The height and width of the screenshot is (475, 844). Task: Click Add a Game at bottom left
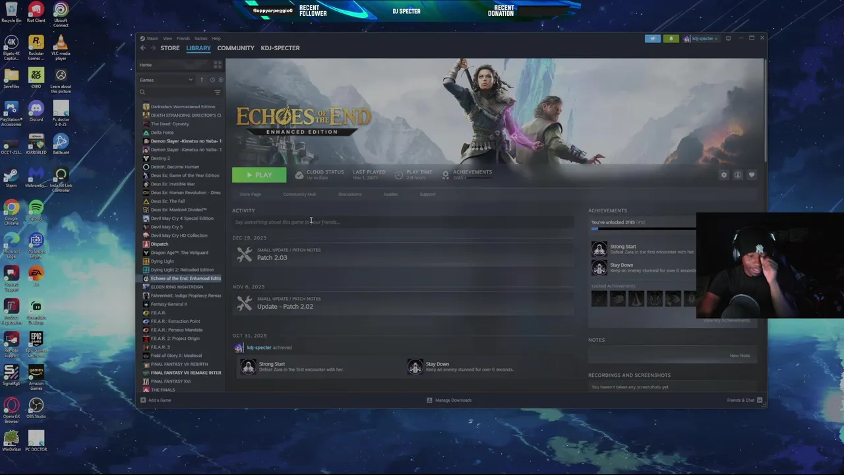coord(156,400)
